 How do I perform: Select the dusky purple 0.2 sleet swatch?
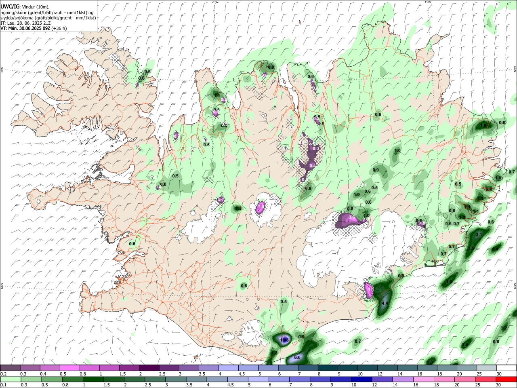click(10, 368)
